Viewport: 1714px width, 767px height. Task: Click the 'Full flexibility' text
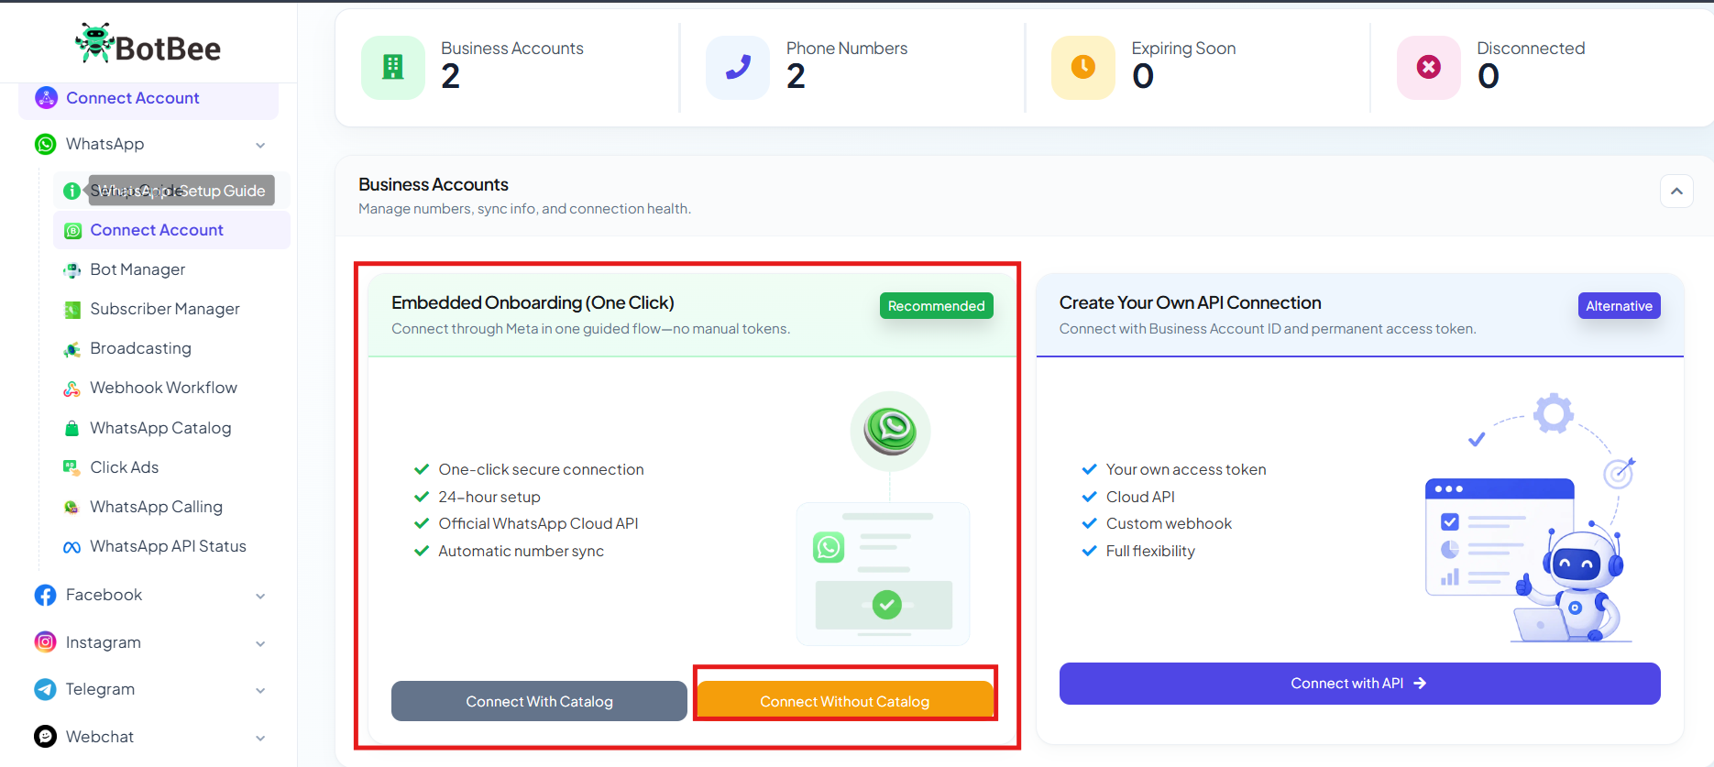point(1150,551)
